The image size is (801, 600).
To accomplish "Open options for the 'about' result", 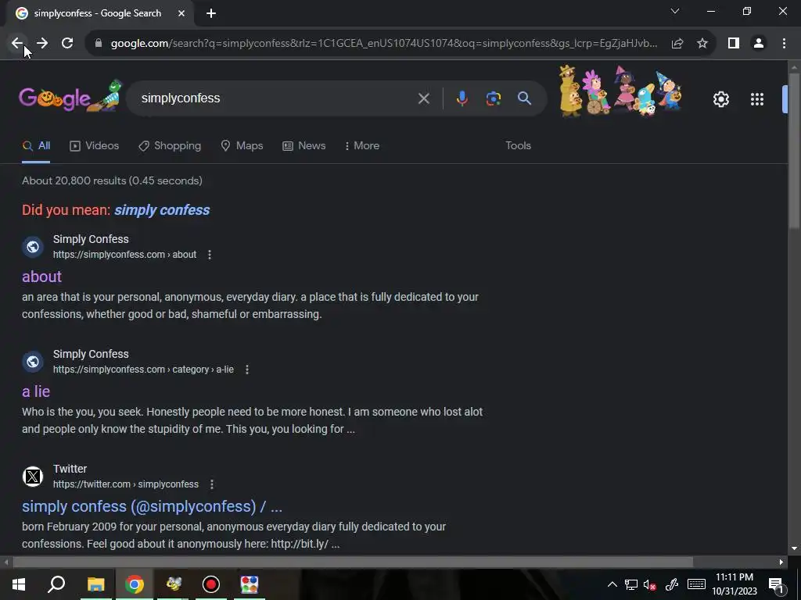I will click(x=210, y=255).
